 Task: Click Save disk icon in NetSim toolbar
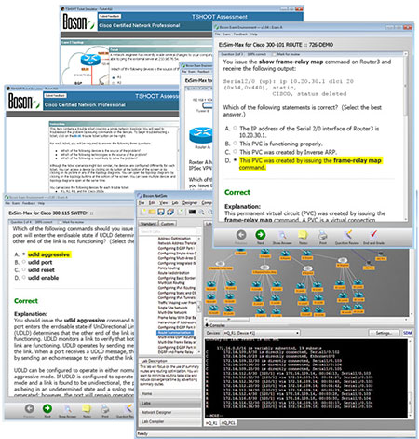(x=161, y=212)
